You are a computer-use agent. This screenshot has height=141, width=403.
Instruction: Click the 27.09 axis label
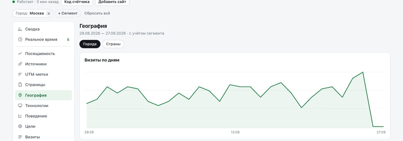pos(381,132)
